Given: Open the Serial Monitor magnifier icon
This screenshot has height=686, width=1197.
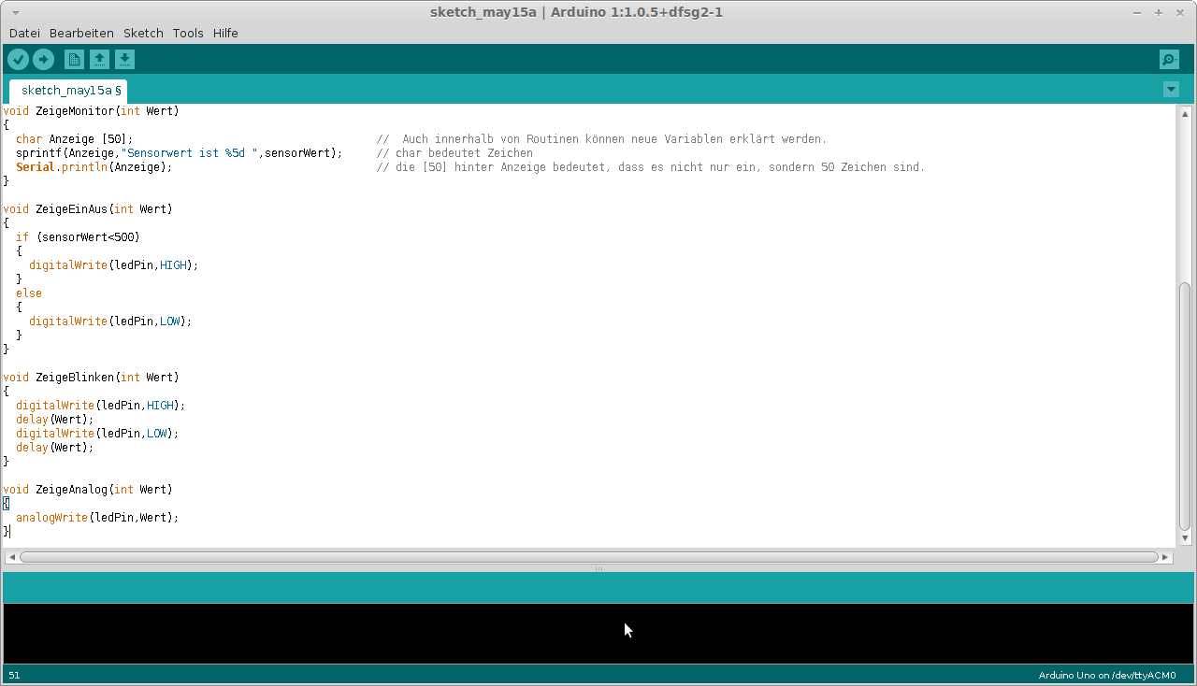Looking at the screenshot, I should [x=1169, y=60].
